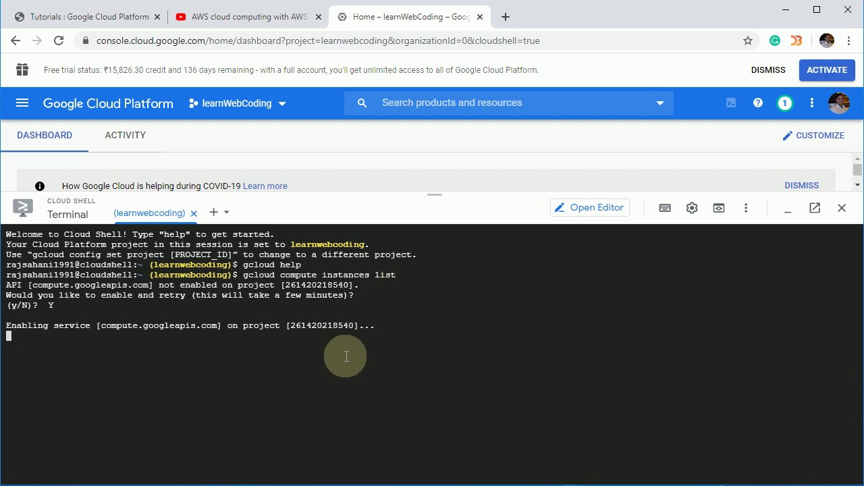This screenshot has height=486, width=864.
Task: Bookmark this page with star icon
Action: tap(748, 40)
